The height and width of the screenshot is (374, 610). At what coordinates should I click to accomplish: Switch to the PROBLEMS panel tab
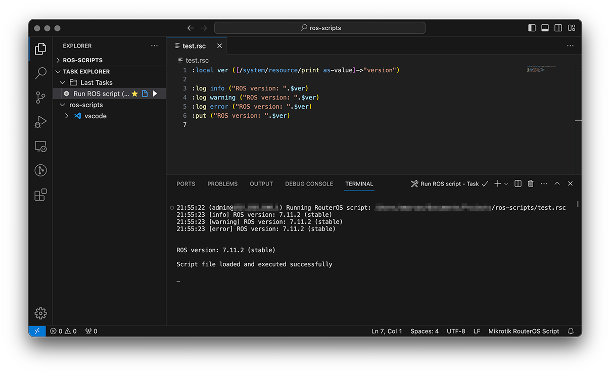[222, 183]
